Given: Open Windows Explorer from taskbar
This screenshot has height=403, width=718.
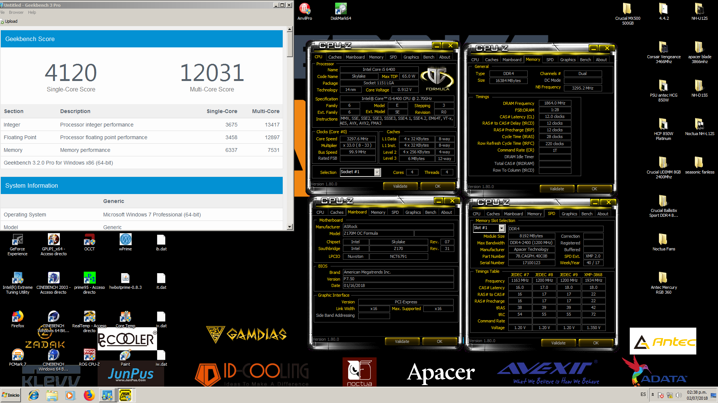Looking at the screenshot, I should (52, 395).
